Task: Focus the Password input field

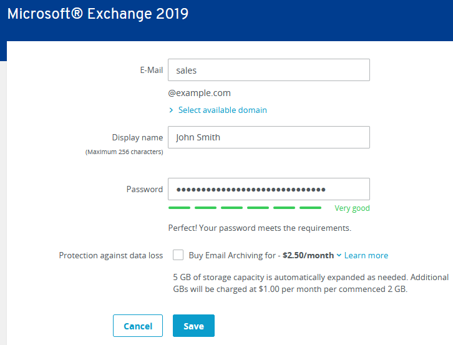Action: pos(269,189)
